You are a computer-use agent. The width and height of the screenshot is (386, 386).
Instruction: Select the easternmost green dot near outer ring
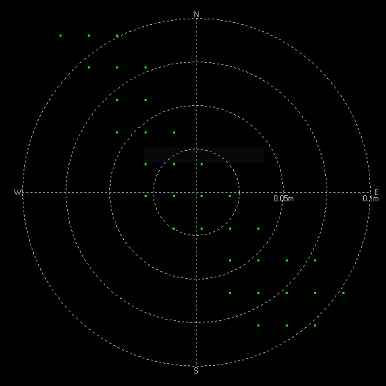(x=343, y=293)
